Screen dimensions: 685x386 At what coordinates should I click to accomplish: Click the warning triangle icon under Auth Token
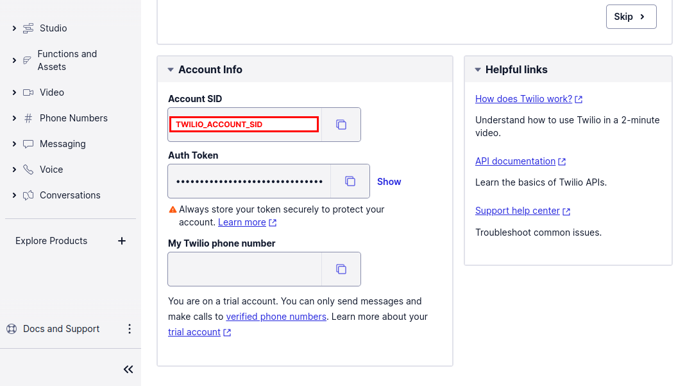tap(173, 209)
